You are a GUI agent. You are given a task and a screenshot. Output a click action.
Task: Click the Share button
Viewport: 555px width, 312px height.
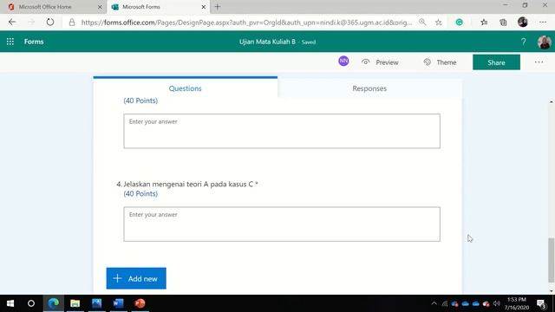tap(496, 62)
